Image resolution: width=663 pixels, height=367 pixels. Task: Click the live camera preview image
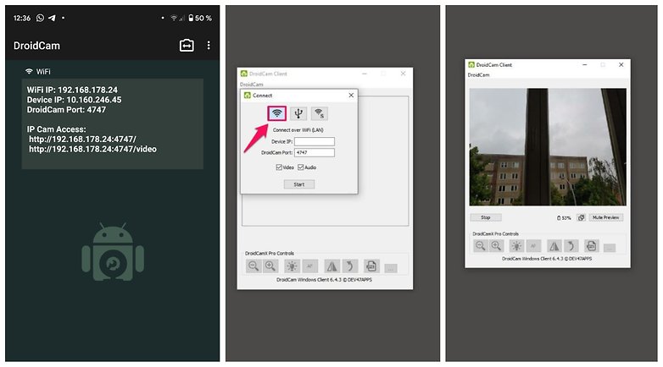click(x=548, y=147)
